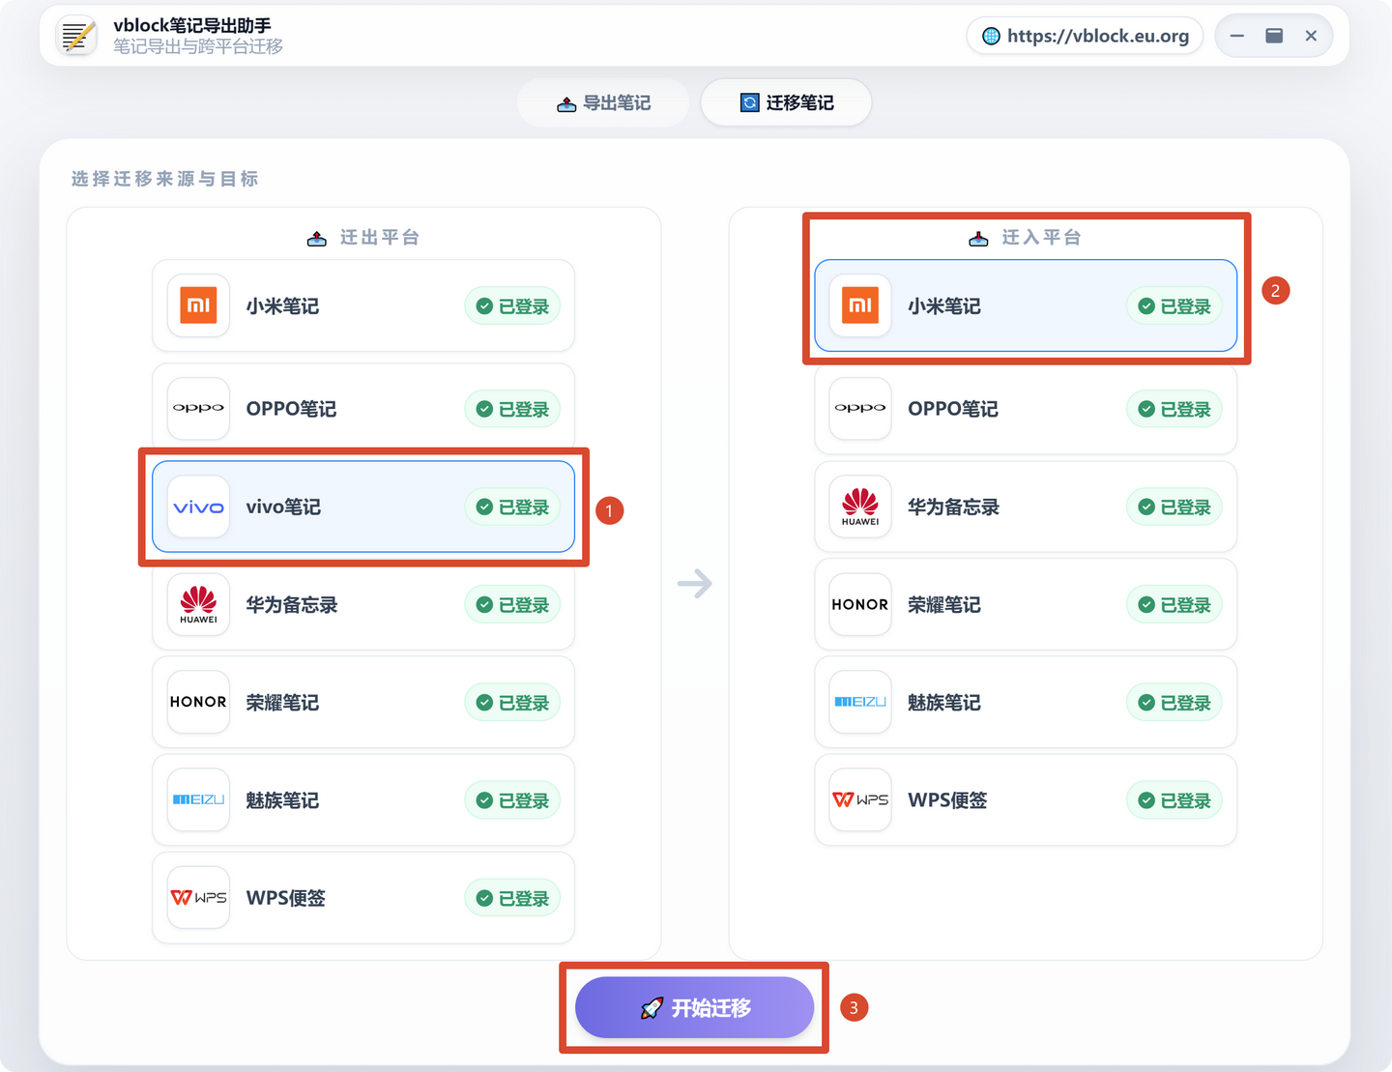
Task: Click the Meizu logo in source list
Action: [x=198, y=799]
